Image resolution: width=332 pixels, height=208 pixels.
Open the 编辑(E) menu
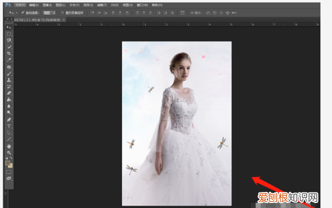point(34,5)
